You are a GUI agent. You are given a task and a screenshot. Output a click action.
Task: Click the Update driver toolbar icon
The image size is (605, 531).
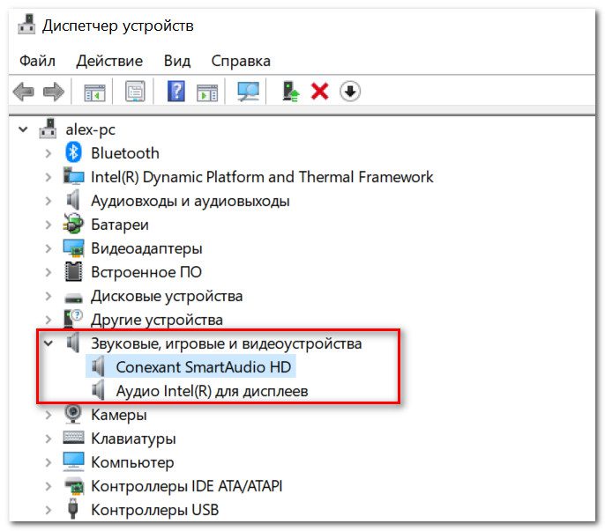[290, 92]
